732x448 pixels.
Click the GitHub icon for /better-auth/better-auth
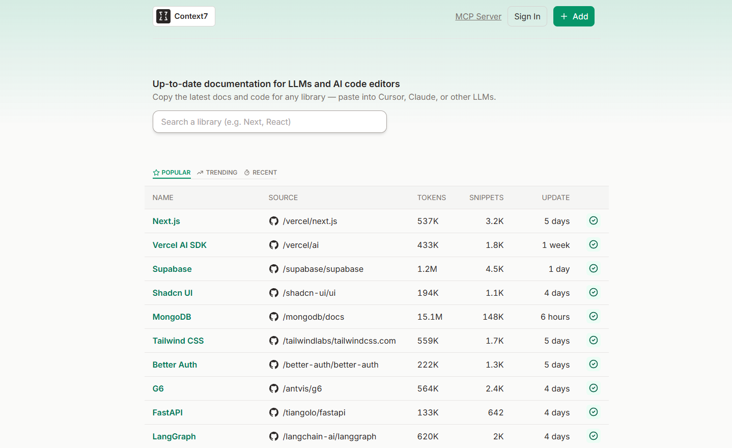pyautogui.click(x=274, y=365)
